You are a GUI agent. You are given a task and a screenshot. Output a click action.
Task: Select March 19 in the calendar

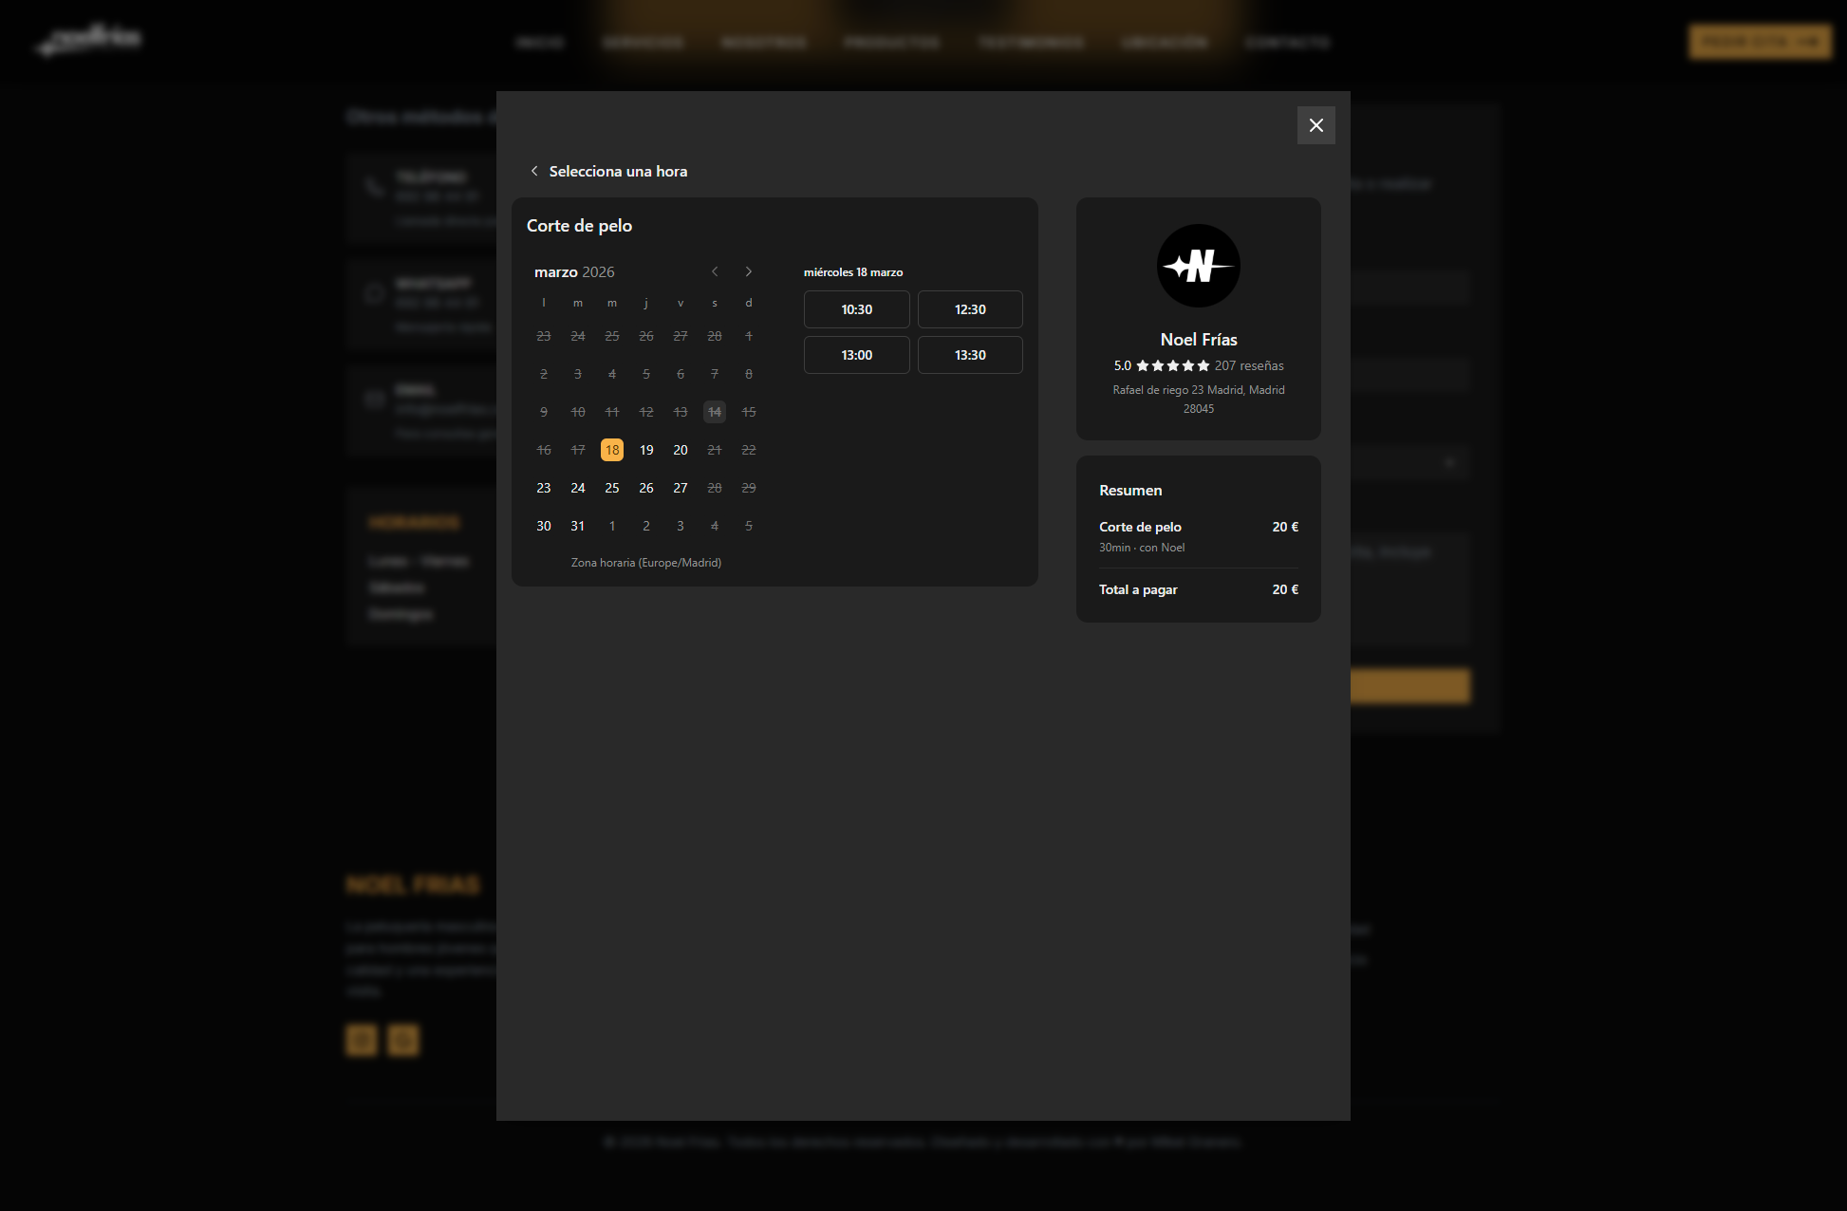646,450
